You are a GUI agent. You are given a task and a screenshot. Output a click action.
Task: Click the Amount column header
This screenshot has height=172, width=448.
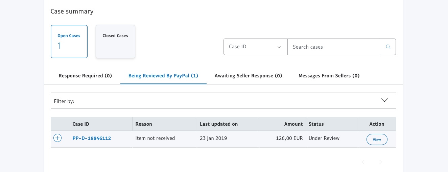(293, 124)
